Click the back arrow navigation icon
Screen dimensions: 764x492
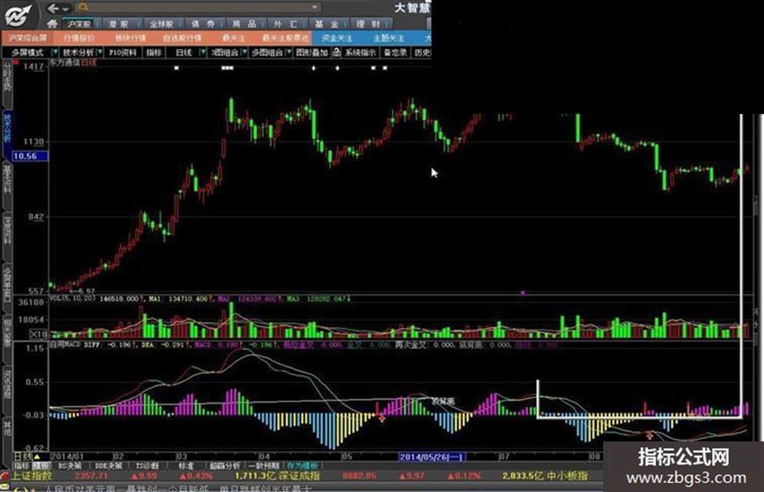point(53,8)
